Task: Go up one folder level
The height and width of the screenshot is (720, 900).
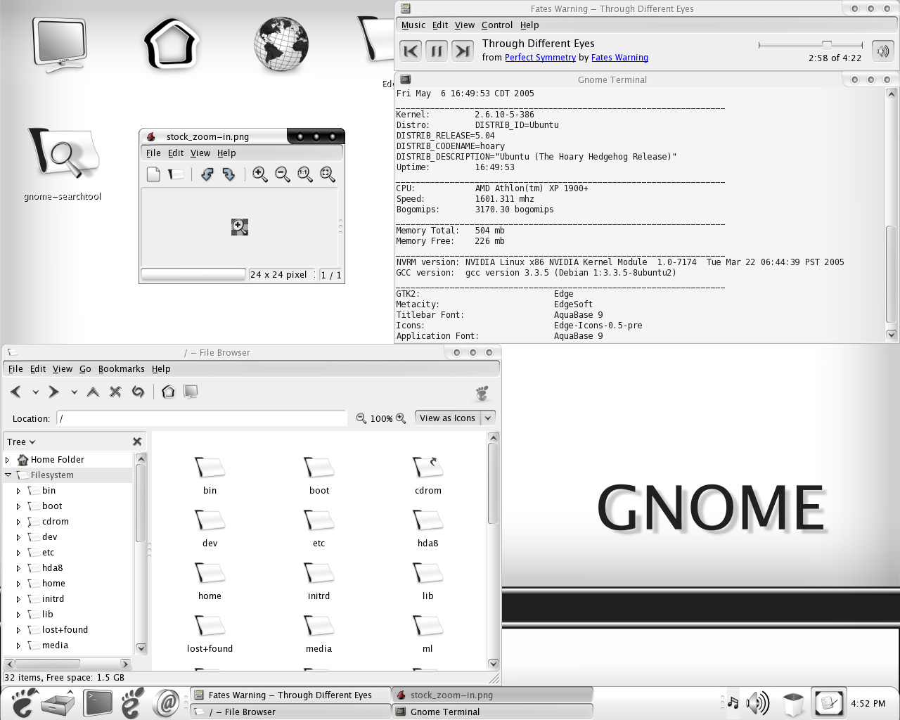Action: (x=93, y=392)
